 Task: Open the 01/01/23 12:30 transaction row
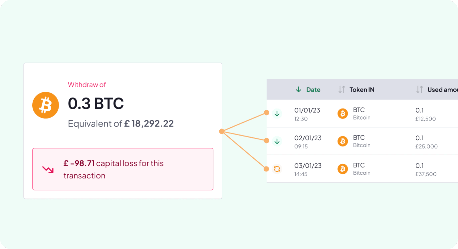(362, 114)
